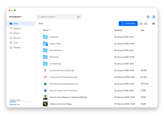This screenshot has width=164, height=116.
Task: Open the JA account avatar
Action: 154,17
